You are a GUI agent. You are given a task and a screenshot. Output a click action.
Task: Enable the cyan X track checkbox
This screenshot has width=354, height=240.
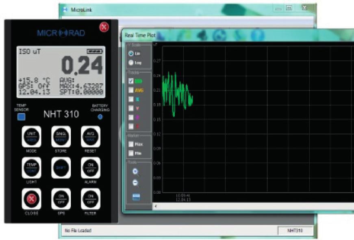point(131,99)
